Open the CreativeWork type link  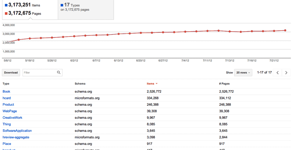[12, 118]
